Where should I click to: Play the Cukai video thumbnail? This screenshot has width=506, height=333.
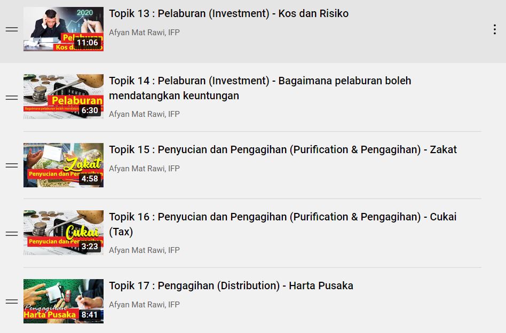[64, 233]
